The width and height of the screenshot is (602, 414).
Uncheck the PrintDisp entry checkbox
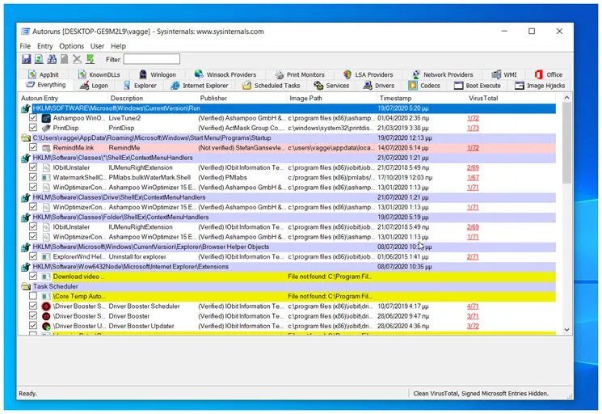click(33, 128)
